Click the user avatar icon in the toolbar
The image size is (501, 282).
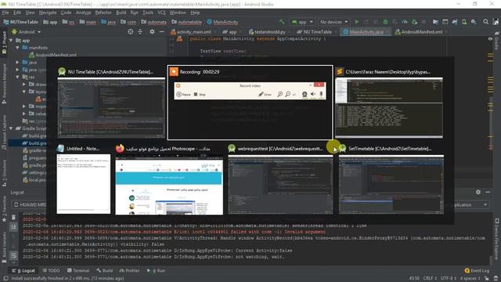click(496, 22)
